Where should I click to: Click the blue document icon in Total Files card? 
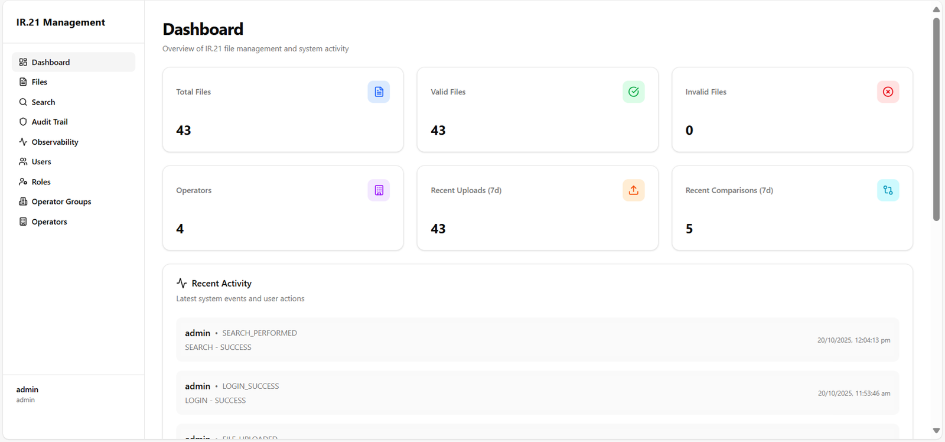coord(379,92)
